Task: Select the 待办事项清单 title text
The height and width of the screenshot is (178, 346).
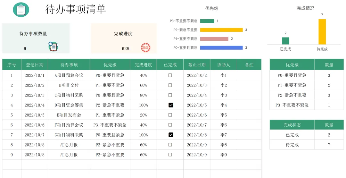Action: click(x=76, y=9)
